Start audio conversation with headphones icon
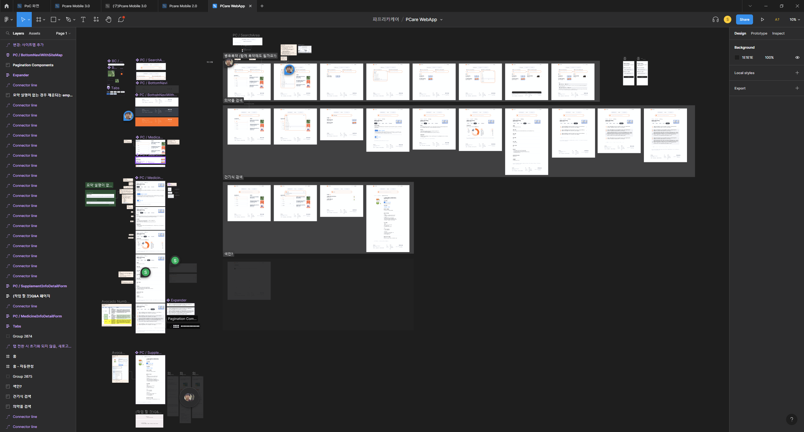The width and height of the screenshot is (804, 432). (715, 19)
